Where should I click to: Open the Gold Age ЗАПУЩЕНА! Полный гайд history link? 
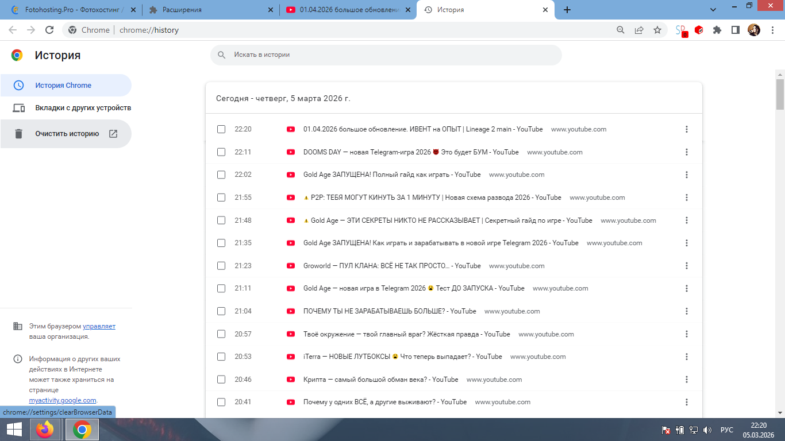pyautogui.click(x=392, y=175)
